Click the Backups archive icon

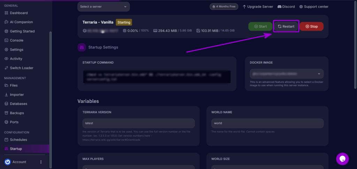click(x=6, y=113)
